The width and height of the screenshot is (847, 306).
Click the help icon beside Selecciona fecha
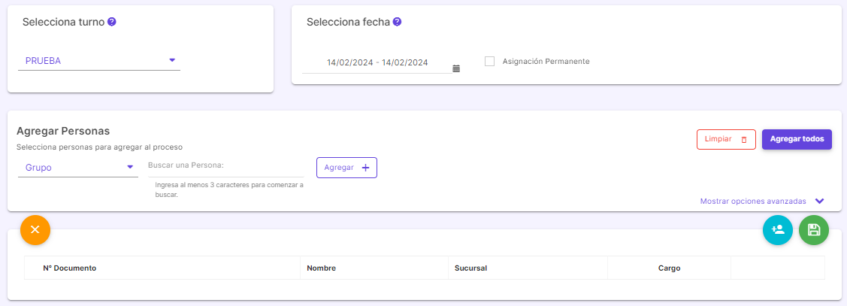pyautogui.click(x=397, y=22)
